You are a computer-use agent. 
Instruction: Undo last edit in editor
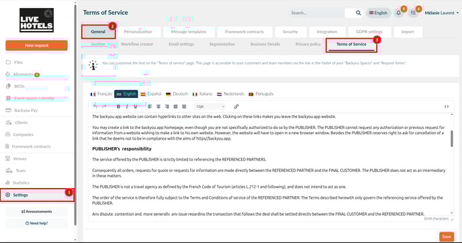pyautogui.click(x=95, y=107)
